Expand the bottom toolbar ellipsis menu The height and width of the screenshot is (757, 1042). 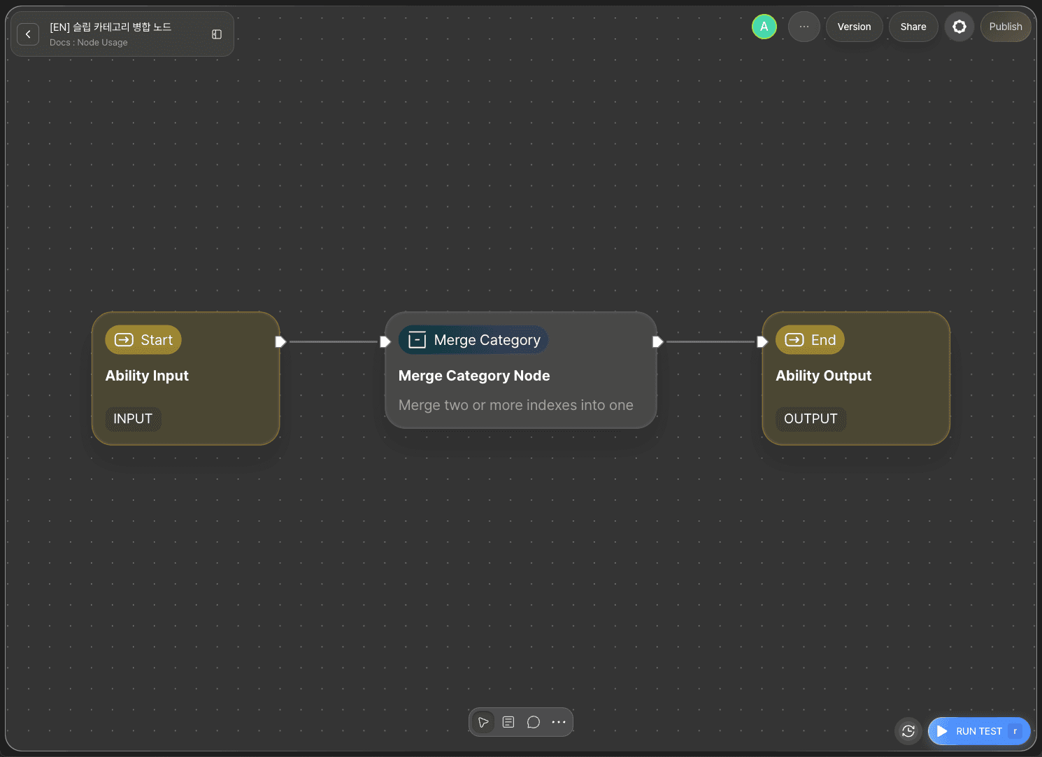[x=559, y=722]
